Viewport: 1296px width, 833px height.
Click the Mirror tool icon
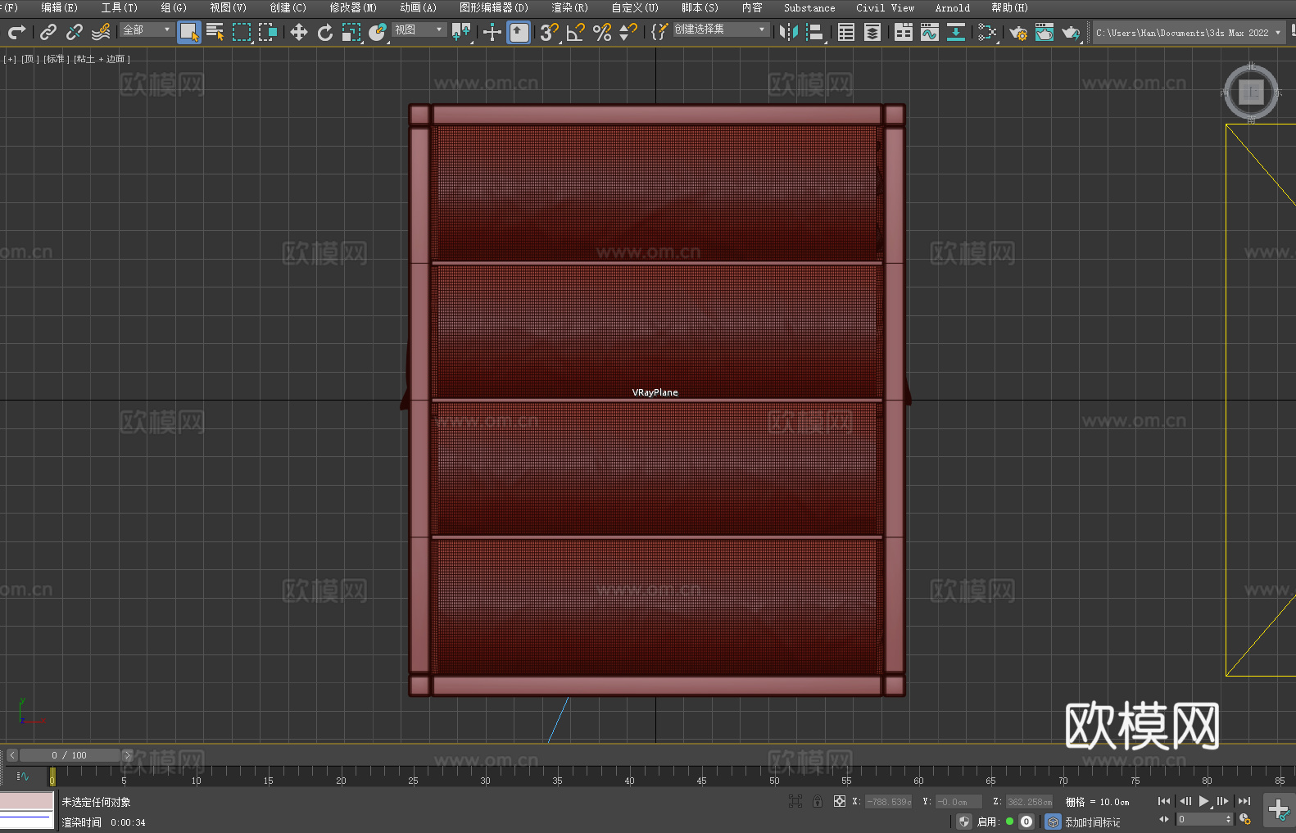788,32
